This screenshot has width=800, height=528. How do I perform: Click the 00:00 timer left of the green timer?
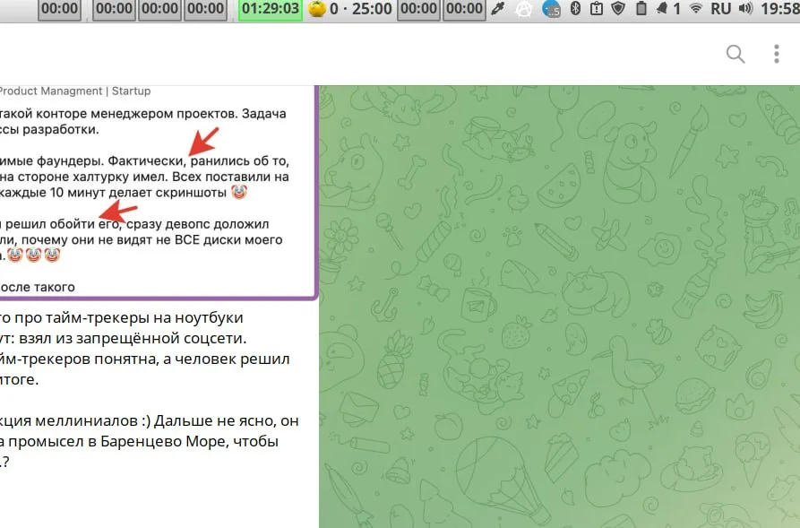click(206, 9)
